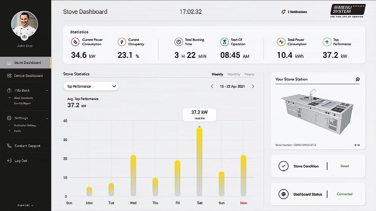Click the red Mon axis label
This screenshot has height=211, width=376.
coord(243,203)
